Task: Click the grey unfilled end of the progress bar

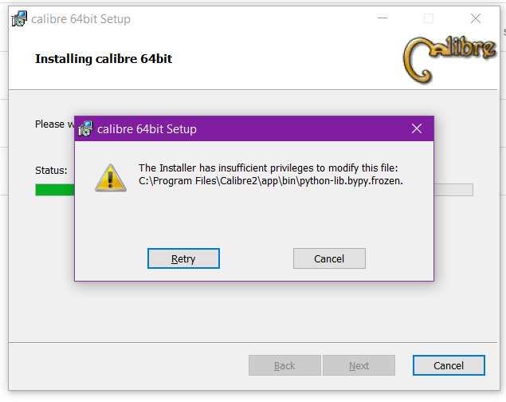Action: (x=454, y=190)
